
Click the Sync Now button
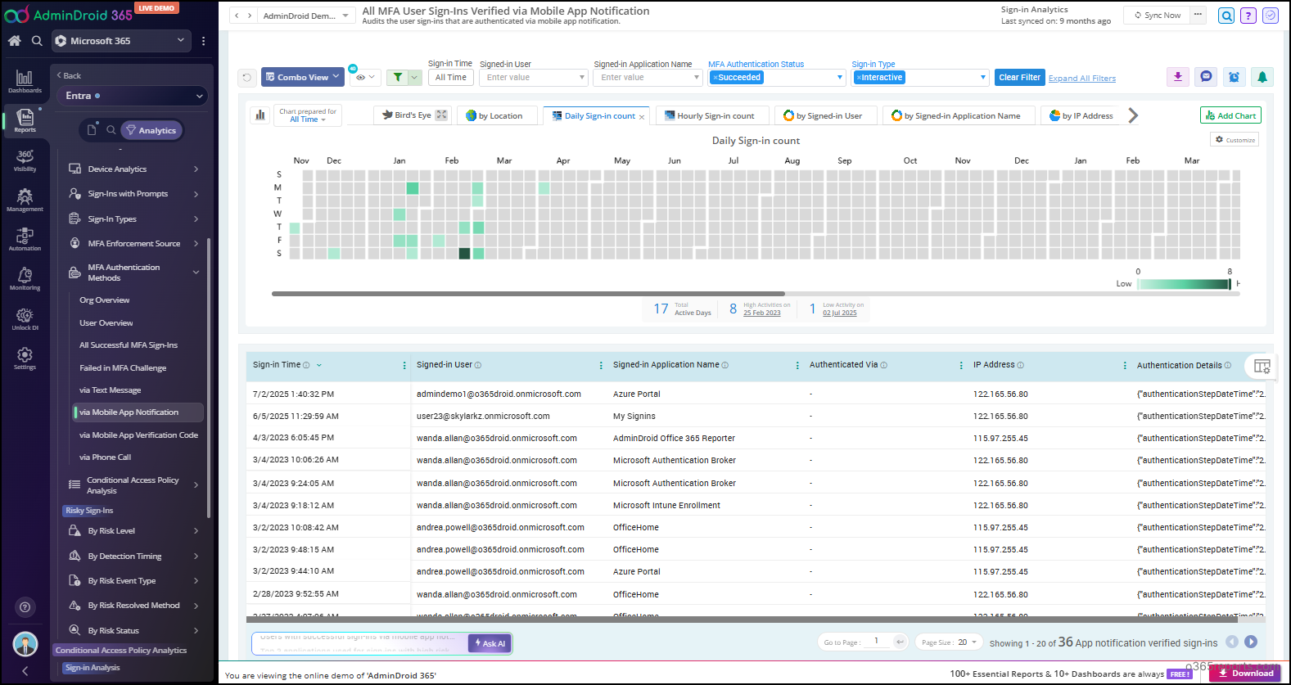click(x=1158, y=16)
